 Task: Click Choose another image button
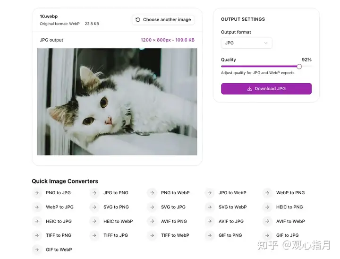coord(163,20)
